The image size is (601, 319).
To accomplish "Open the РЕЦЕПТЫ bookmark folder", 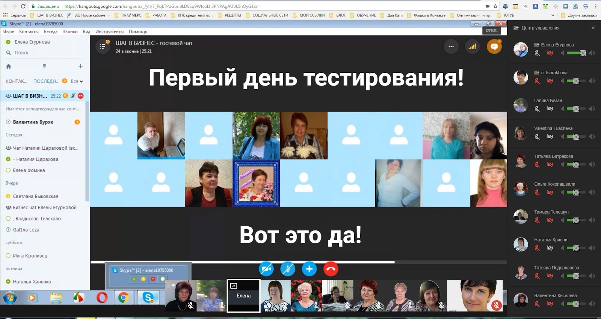I will (230, 15).
